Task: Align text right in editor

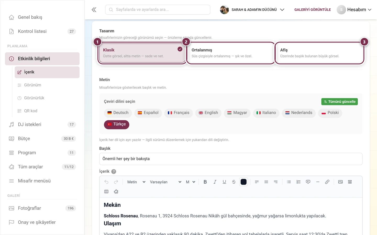Action: click(276, 182)
